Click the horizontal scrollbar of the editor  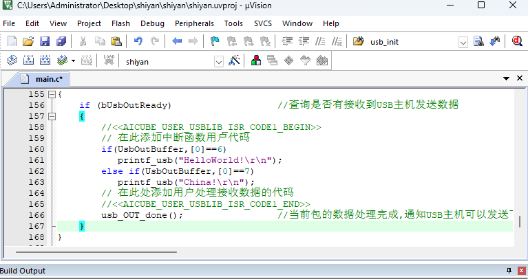[x=96, y=252]
